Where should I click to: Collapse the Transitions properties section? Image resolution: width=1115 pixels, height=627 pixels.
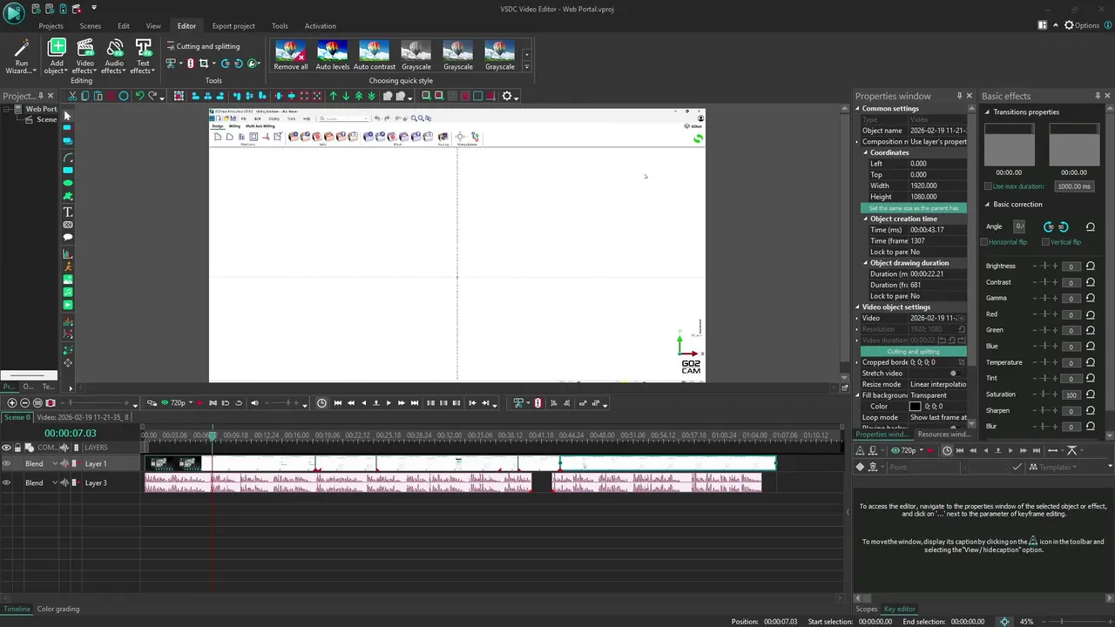(x=987, y=111)
